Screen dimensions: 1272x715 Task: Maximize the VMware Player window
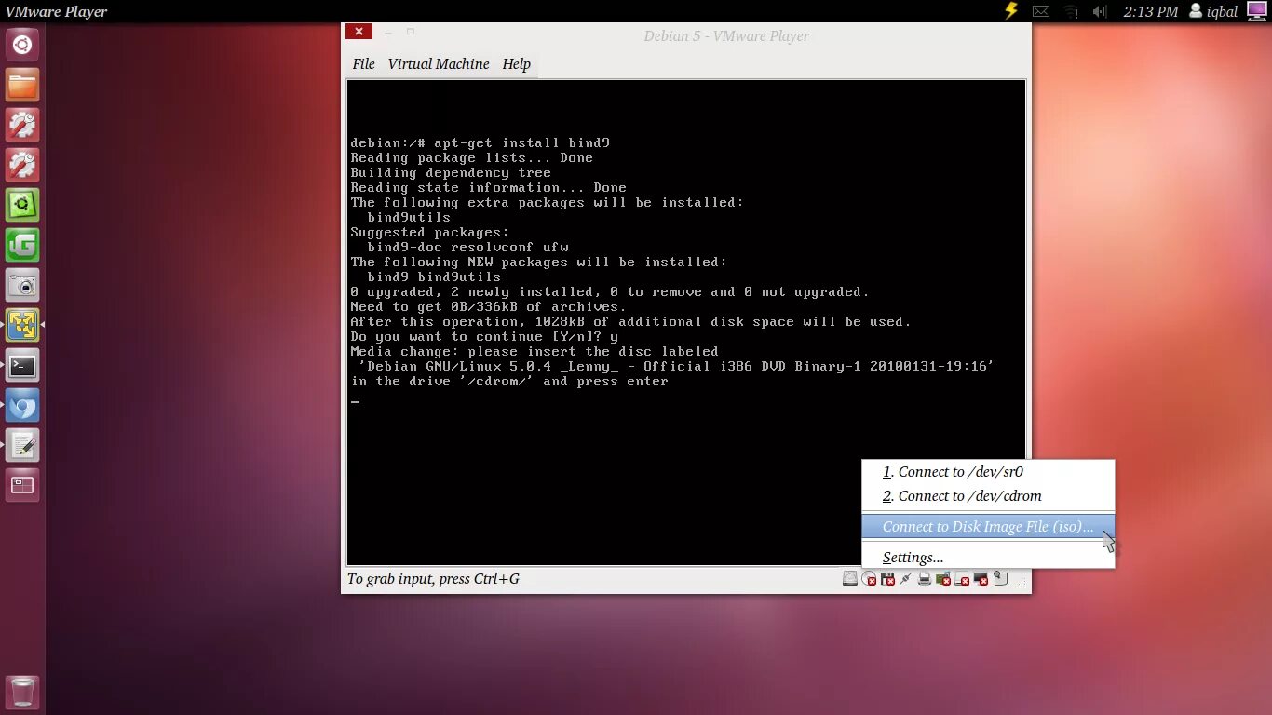[410, 32]
